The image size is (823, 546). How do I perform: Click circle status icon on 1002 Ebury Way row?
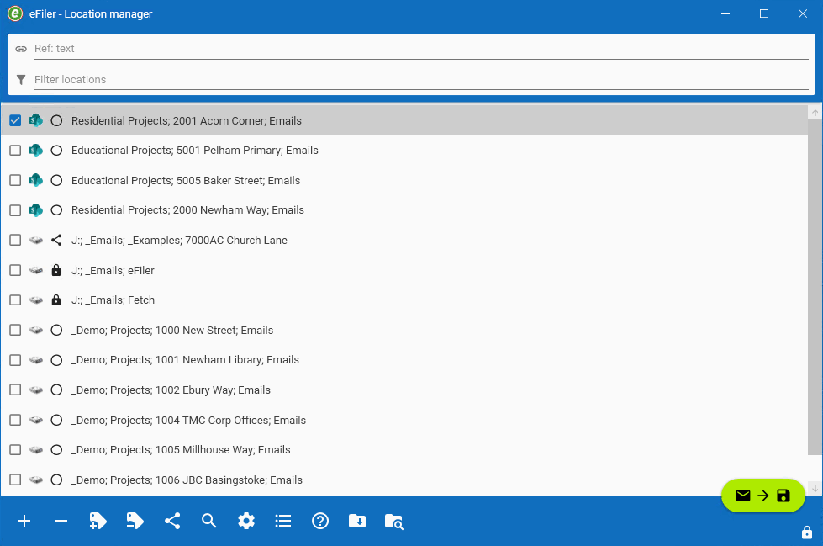click(56, 390)
